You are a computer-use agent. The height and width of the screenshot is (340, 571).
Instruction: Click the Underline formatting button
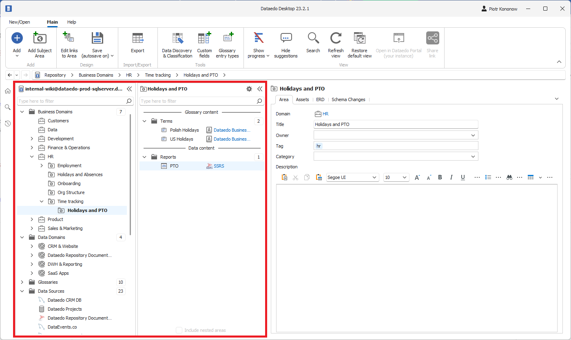point(463,177)
